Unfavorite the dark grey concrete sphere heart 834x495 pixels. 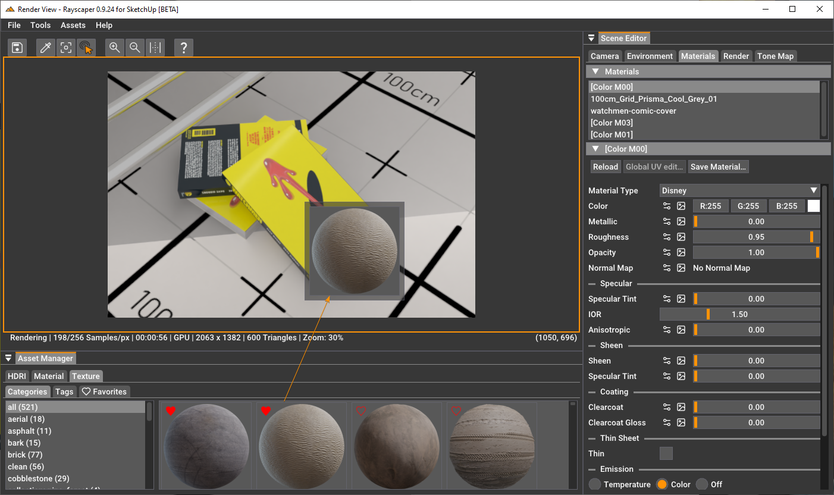pos(171,411)
